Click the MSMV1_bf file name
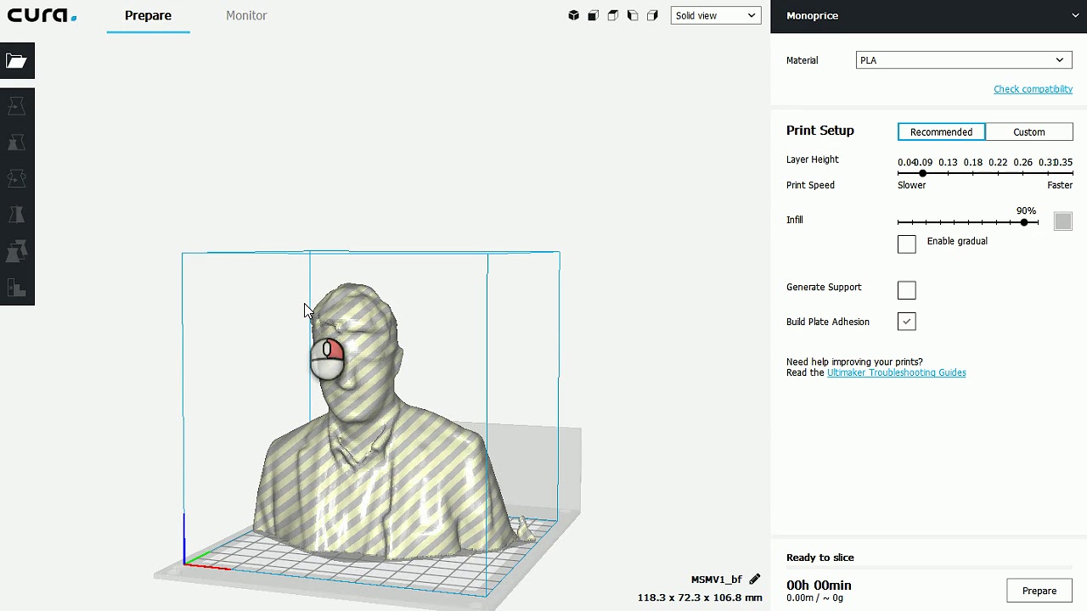Viewport: 1087px width, 611px height. (717, 580)
